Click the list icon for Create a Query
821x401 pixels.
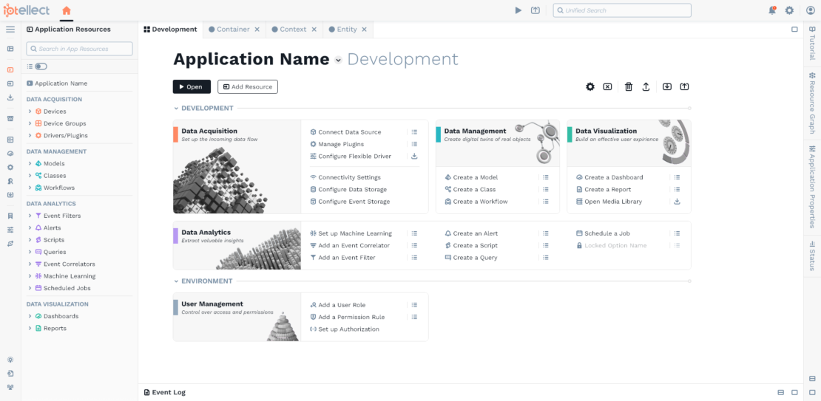click(546, 257)
